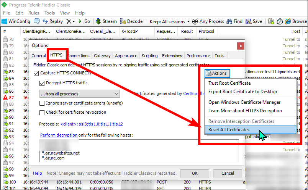Image resolution: width=308 pixels, height=190 pixels.
Task: Select session 87 with warning icon
Action: click(5, 97)
